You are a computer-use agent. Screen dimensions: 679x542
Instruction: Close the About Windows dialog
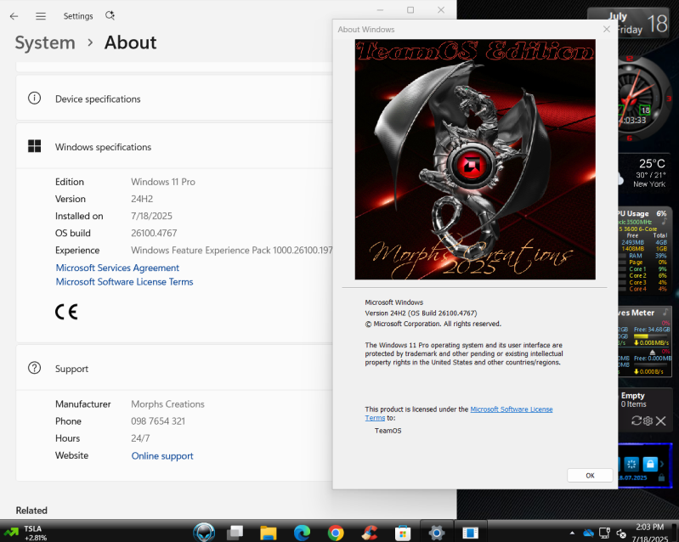tap(607, 29)
